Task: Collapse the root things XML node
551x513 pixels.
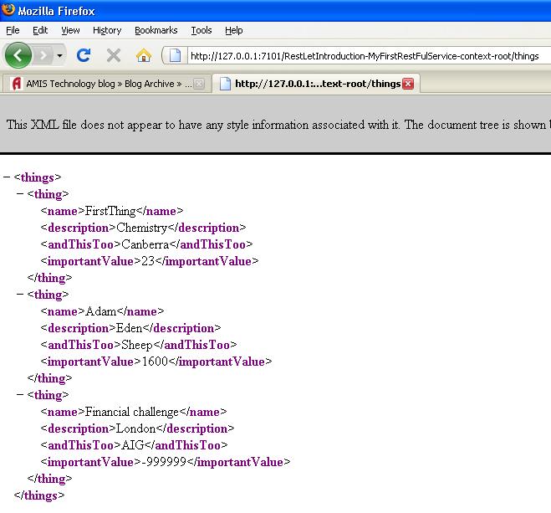Action: (8, 177)
